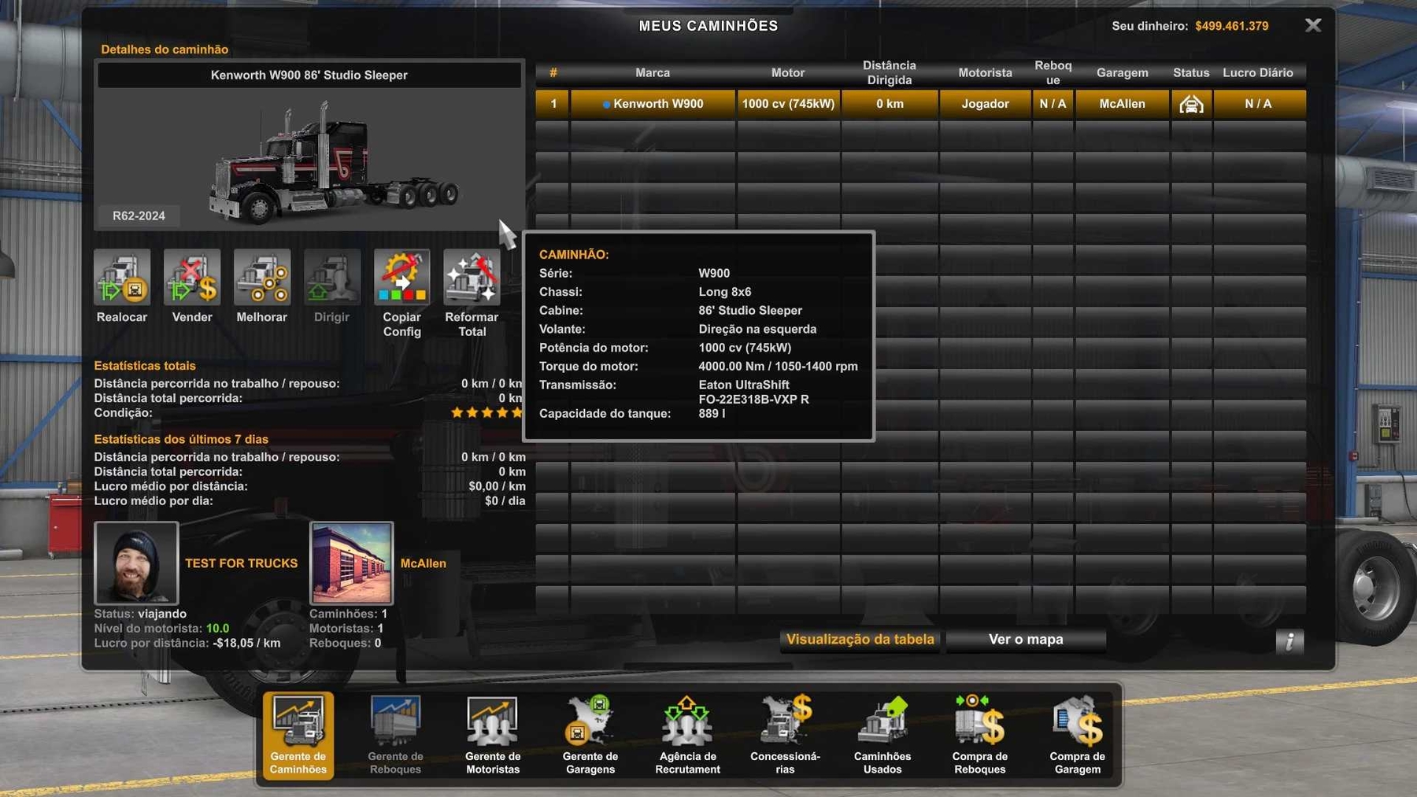Open Caminhões Usados
The height and width of the screenshot is (797, 1417).
[882, 735]
